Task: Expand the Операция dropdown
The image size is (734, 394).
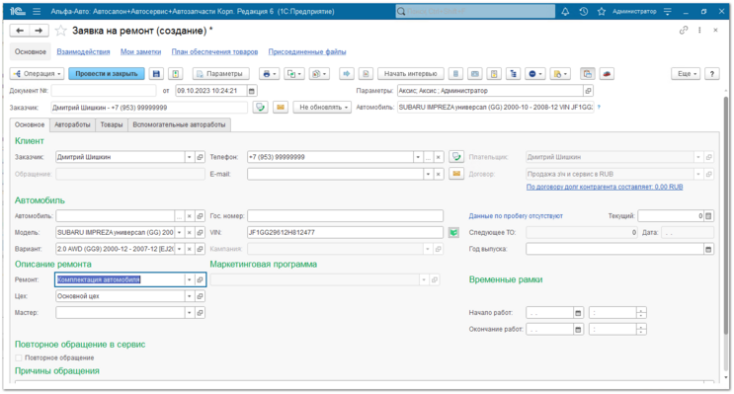Action: point(37,74)
